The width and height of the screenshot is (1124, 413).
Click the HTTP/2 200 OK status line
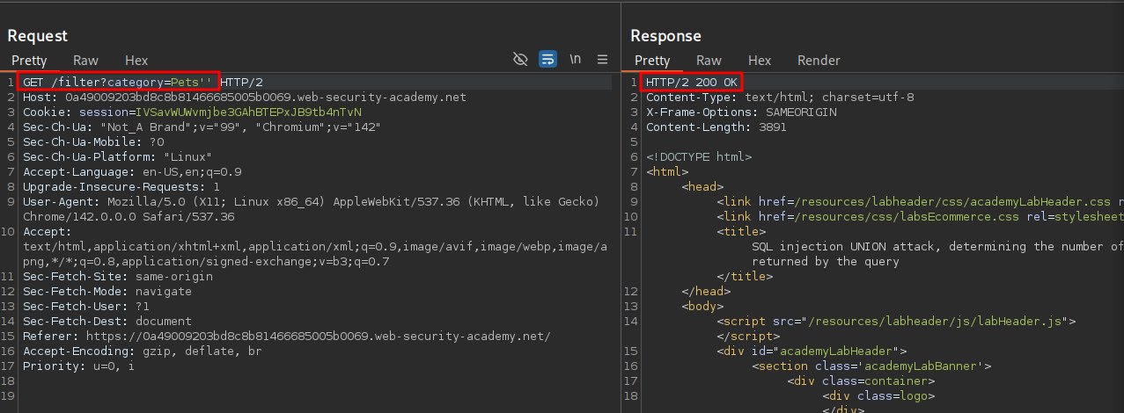692,82
